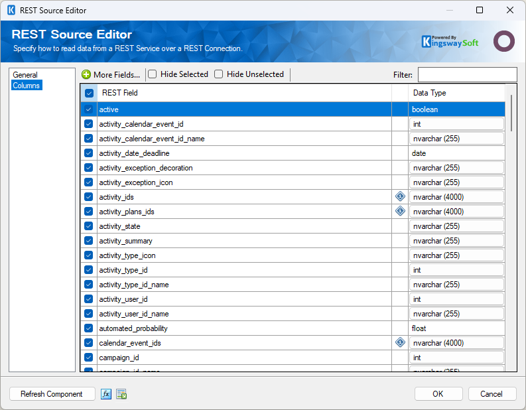Open the expression fx icon
Image resolution: width=526 pixels, height=410 pixels.
[106, 394]
